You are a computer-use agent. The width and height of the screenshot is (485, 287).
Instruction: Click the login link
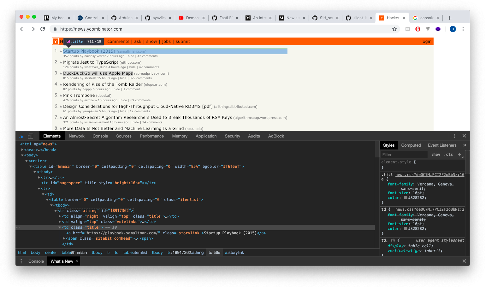pyautogui.click(x=426, y=41)
